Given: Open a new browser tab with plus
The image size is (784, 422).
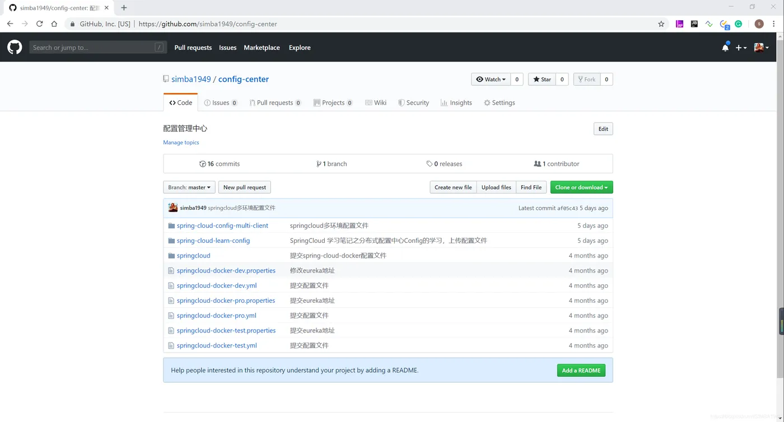Looking at the screenshot, I should click(x=124, y=8).
